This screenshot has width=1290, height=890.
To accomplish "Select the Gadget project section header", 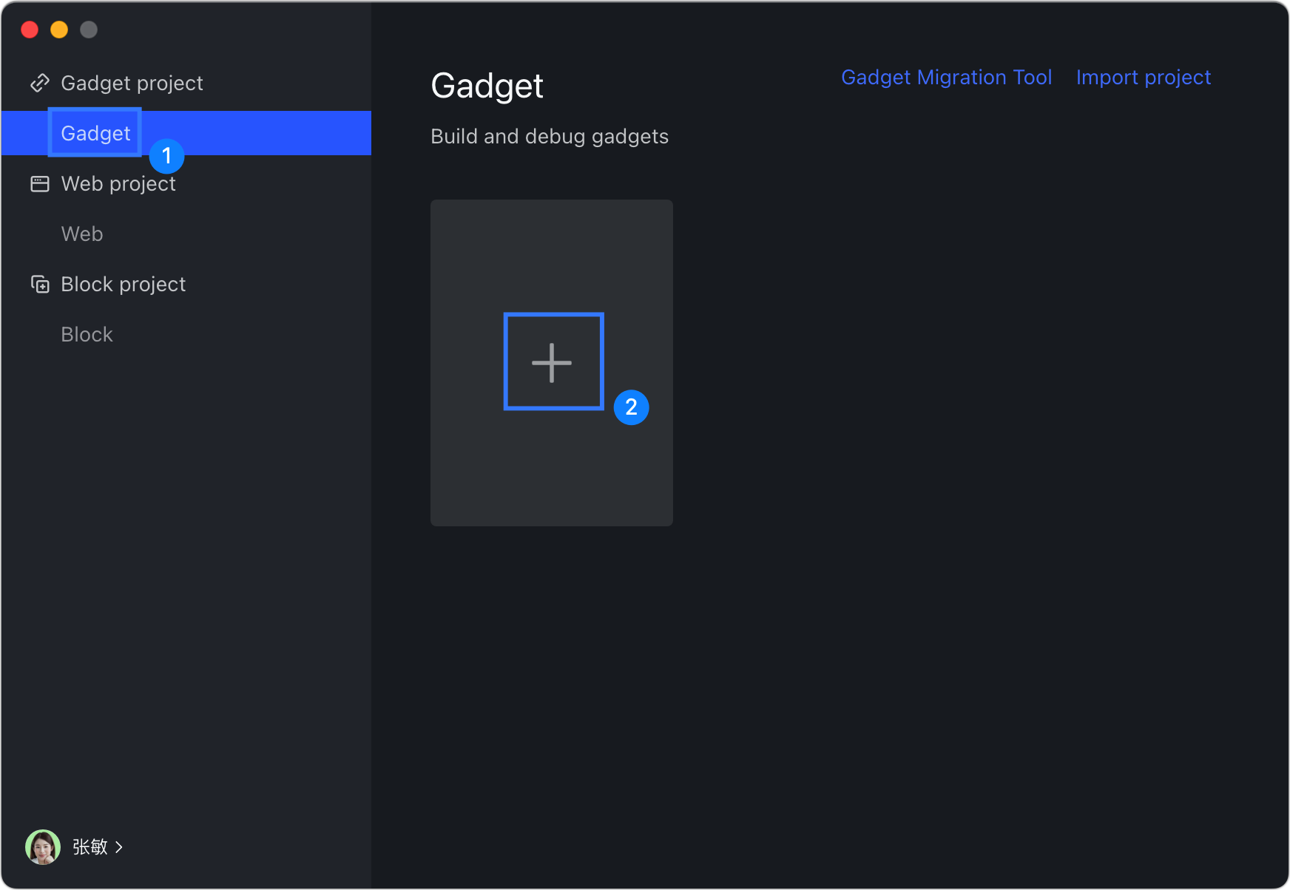I will click(x=132, y=83).
